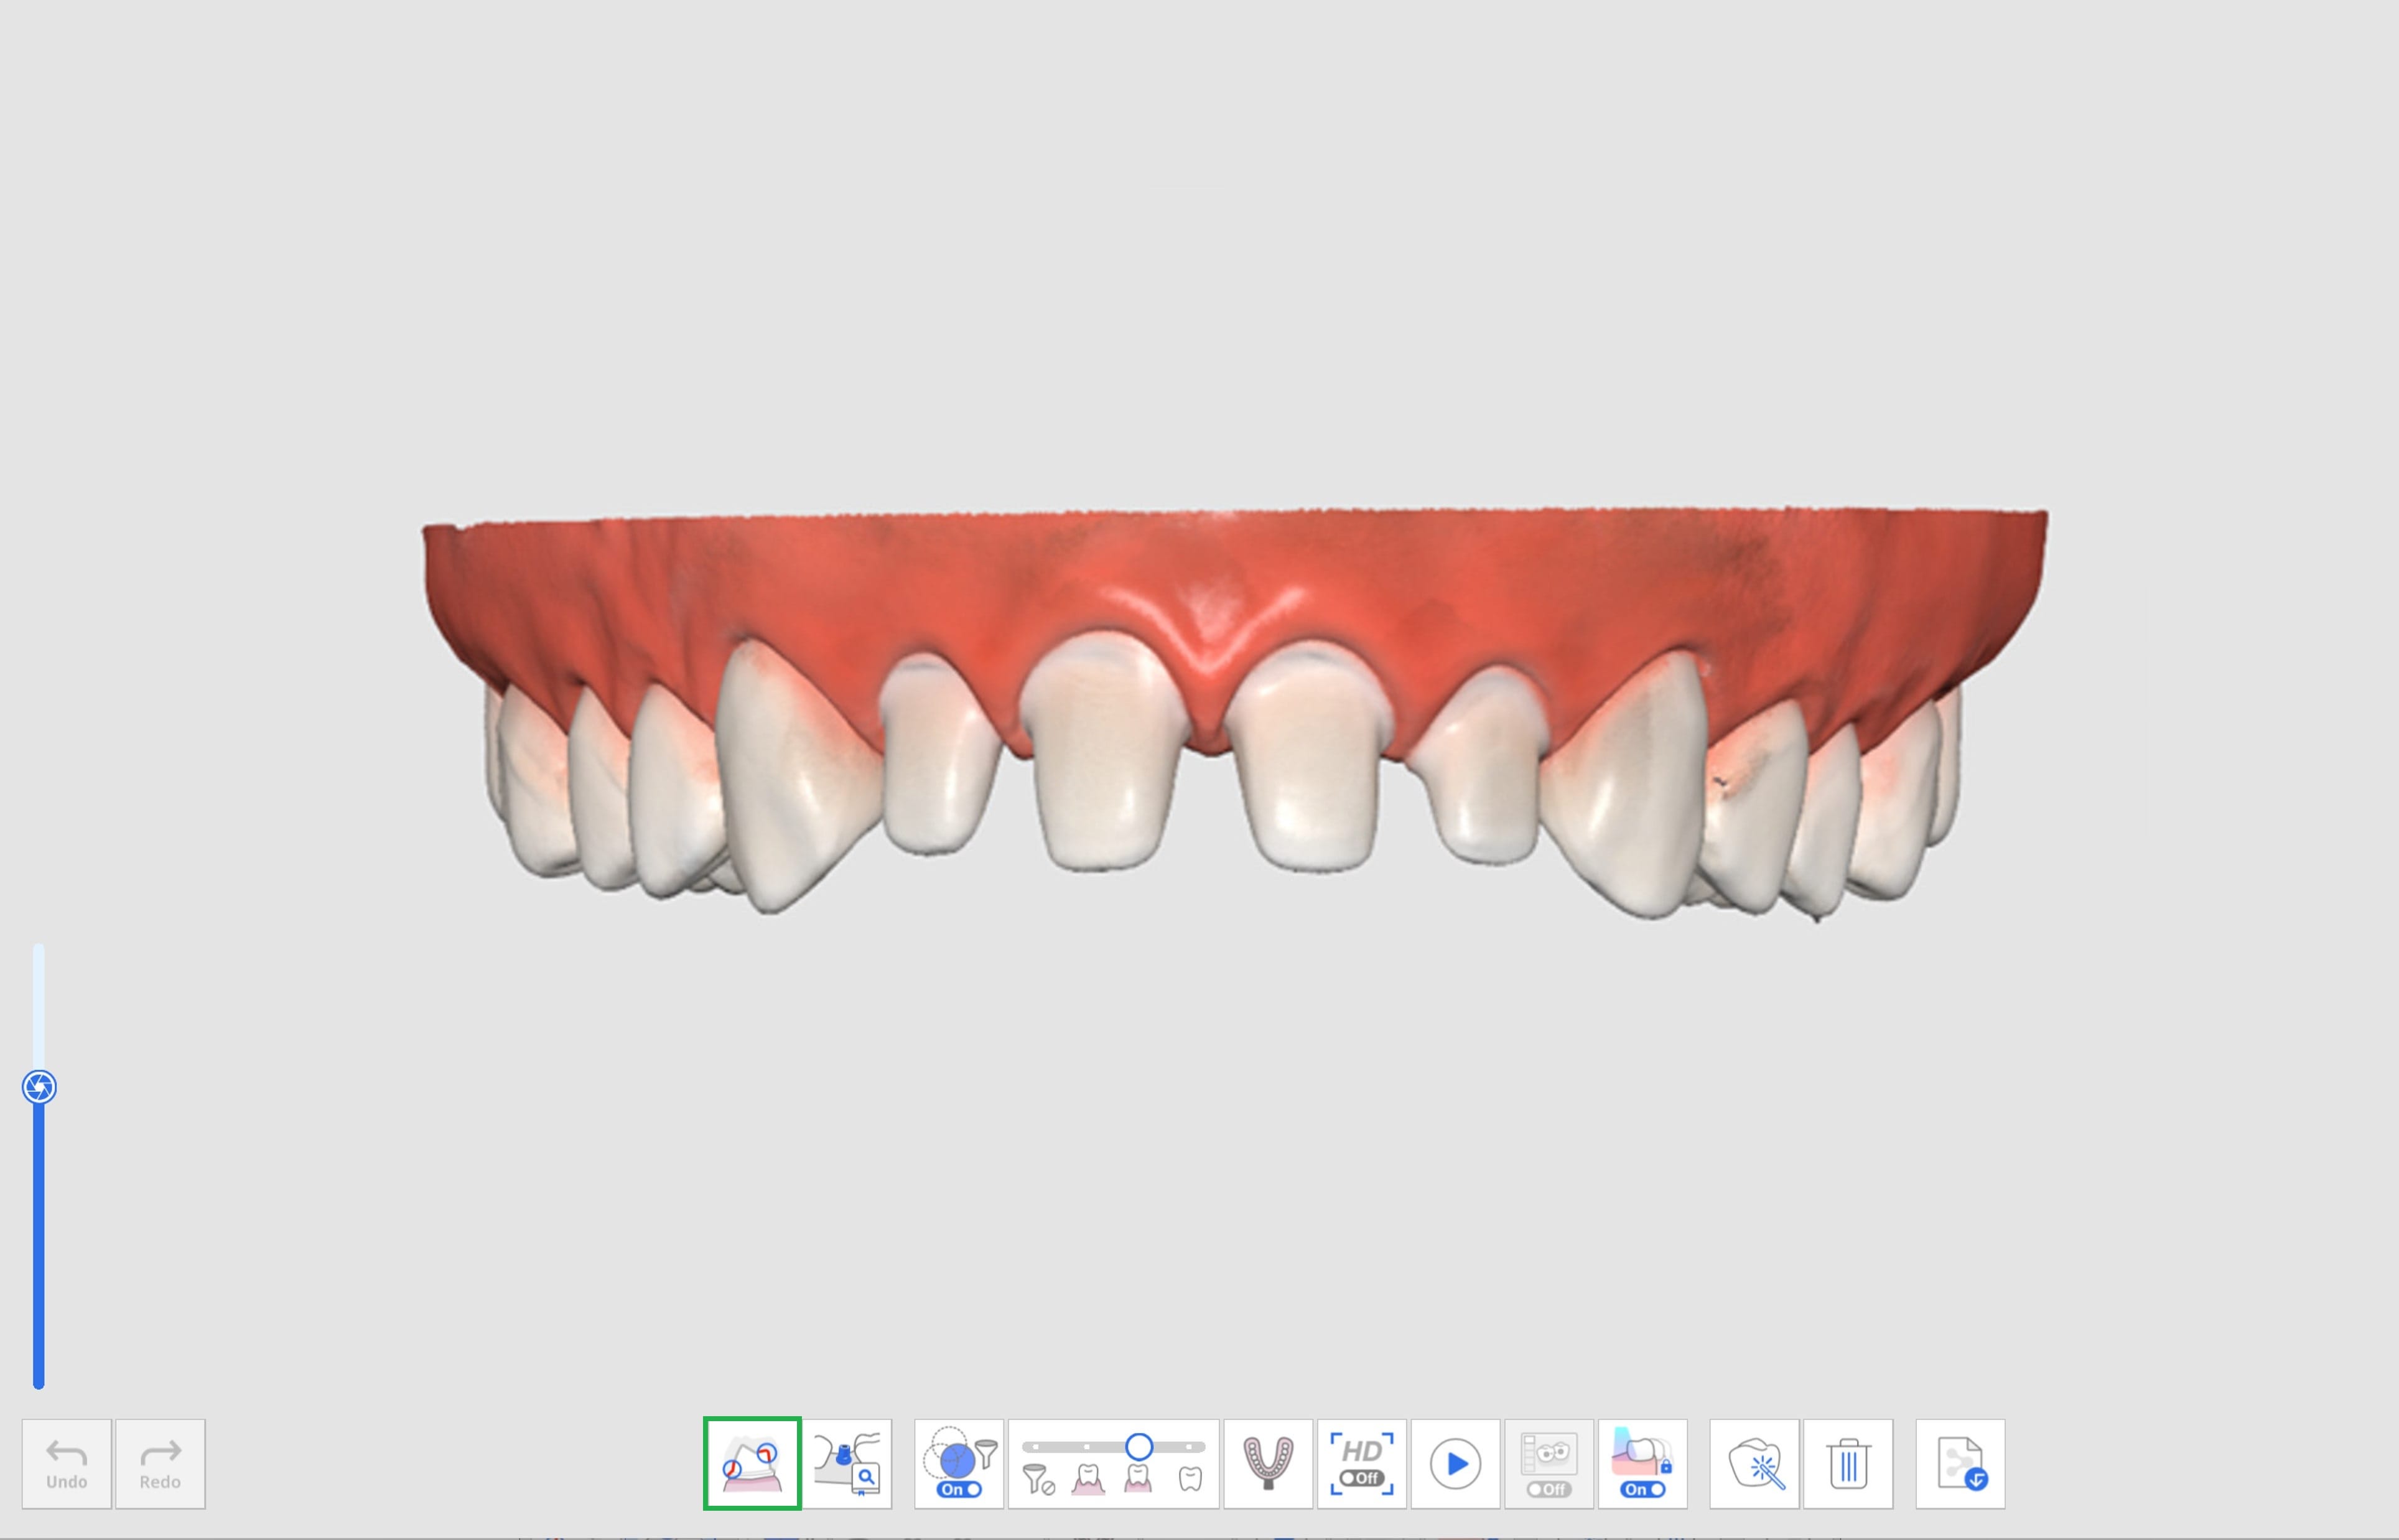The image size is (2399, 1540).
Task: Click the blue play button
Action: coord(1455,1463)
